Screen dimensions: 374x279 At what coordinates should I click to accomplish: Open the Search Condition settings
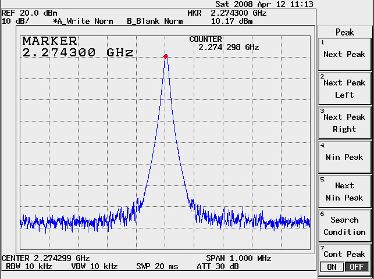pos(344,226)
